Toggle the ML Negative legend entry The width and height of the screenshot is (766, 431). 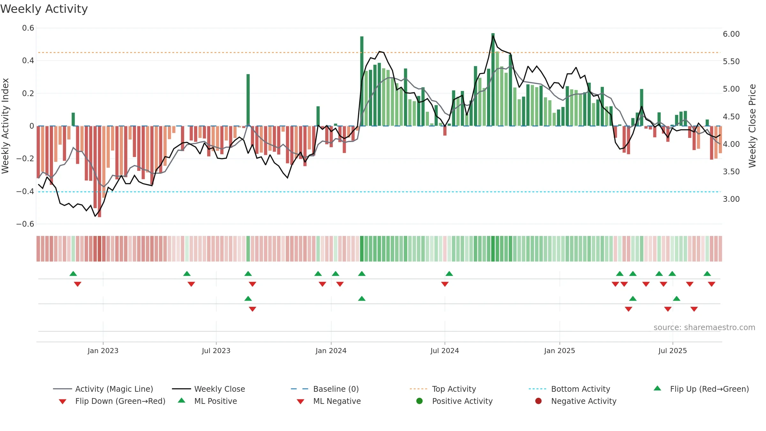click(329, 401)
